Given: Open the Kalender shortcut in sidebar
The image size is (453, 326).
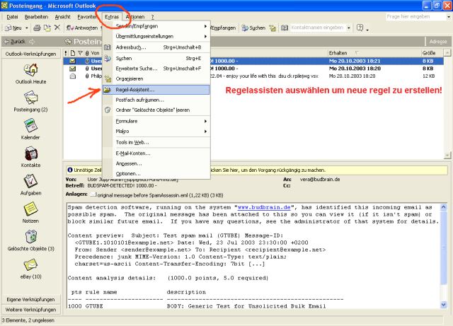Looking at the screenshot, I should tap(31, 123).
